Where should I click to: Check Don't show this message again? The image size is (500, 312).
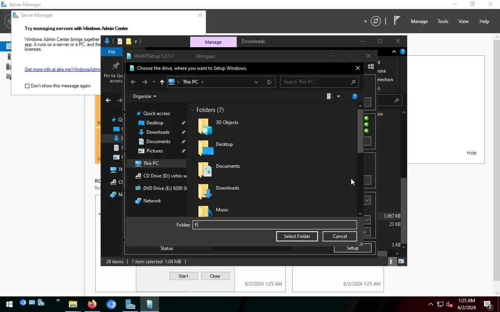point(27,86)
